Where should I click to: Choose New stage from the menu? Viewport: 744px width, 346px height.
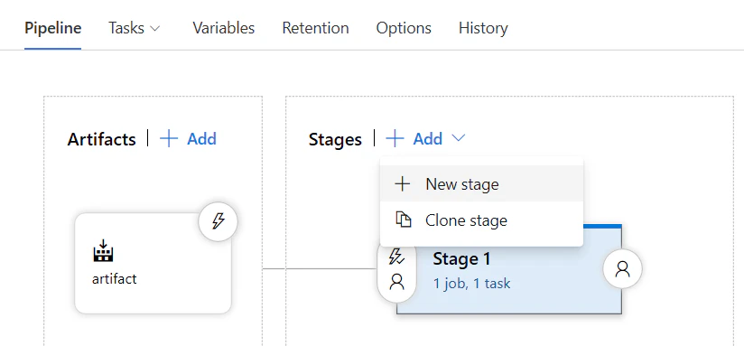tap(481, 183)
